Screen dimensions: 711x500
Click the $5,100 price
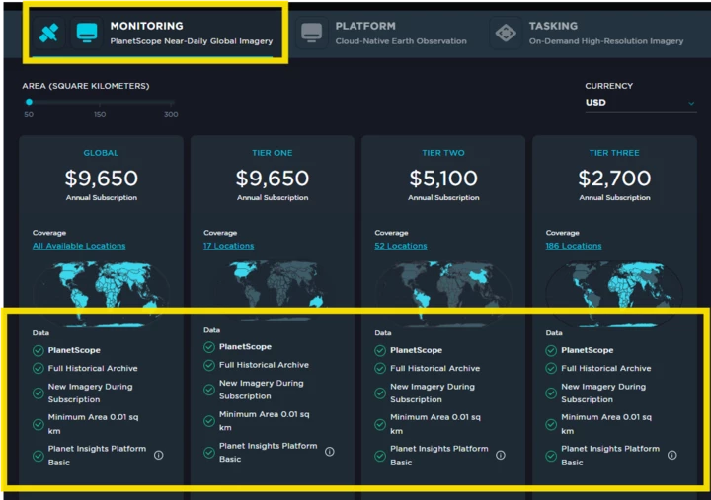click(443, 178)
